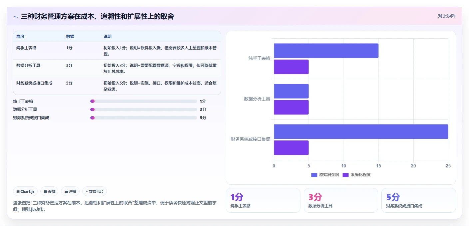Click the 数据分析工具 progress bar

tap(144, 110)
